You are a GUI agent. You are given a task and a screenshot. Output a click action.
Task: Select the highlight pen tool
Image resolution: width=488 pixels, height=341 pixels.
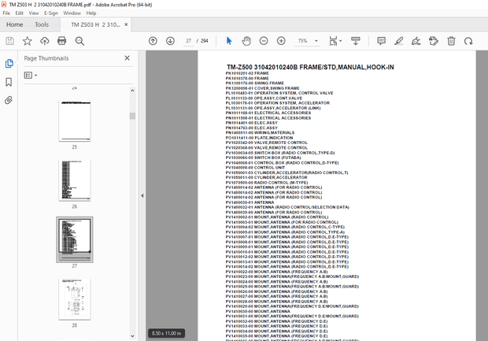399,41
